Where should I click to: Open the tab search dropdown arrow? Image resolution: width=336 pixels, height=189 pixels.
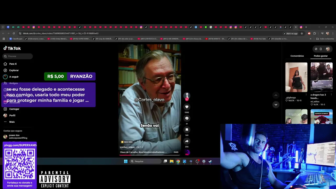[x=3, y=27]
